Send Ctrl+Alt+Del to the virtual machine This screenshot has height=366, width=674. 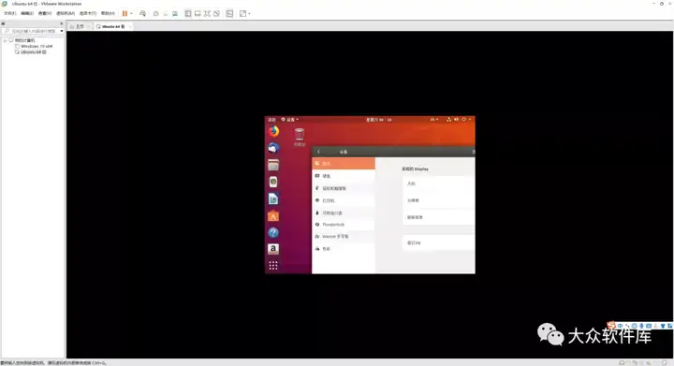(142, 13)
